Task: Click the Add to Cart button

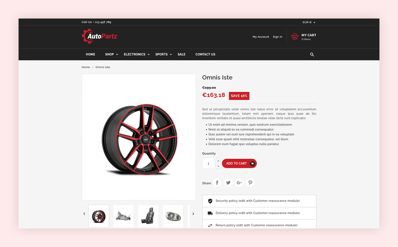Action: [239, 163]
